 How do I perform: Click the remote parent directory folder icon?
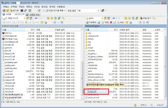pyautogui.click(x=126, y=18)
